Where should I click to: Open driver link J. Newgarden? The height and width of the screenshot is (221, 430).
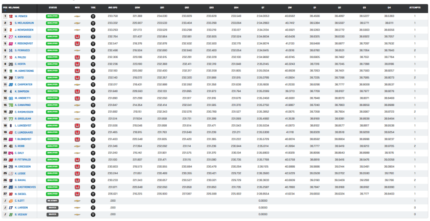coord(24,30)
